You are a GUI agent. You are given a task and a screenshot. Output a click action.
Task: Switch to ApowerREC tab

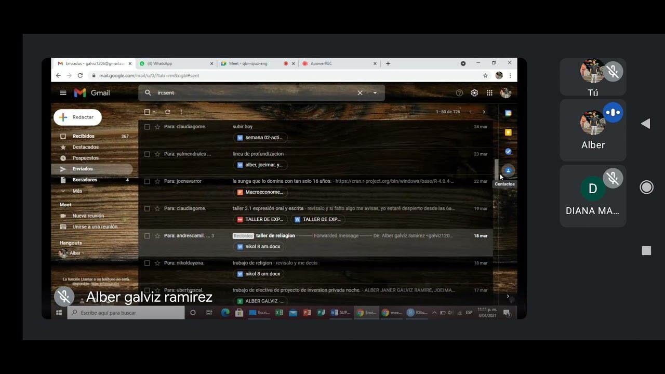pos(339,63)
